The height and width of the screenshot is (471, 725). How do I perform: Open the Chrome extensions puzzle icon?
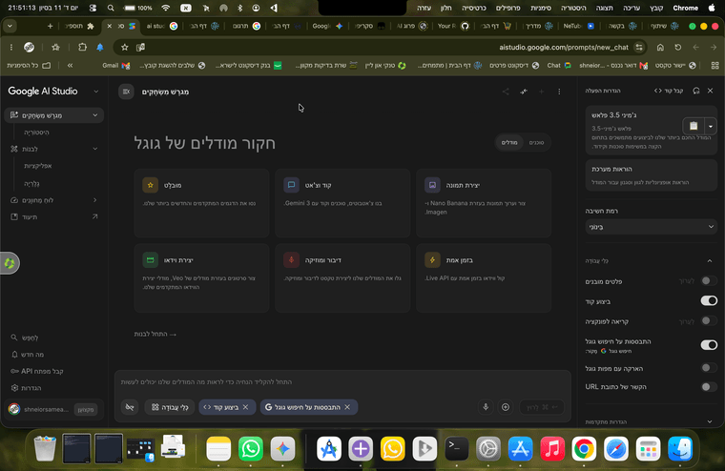pyautogui.click(x=82, y=47)
